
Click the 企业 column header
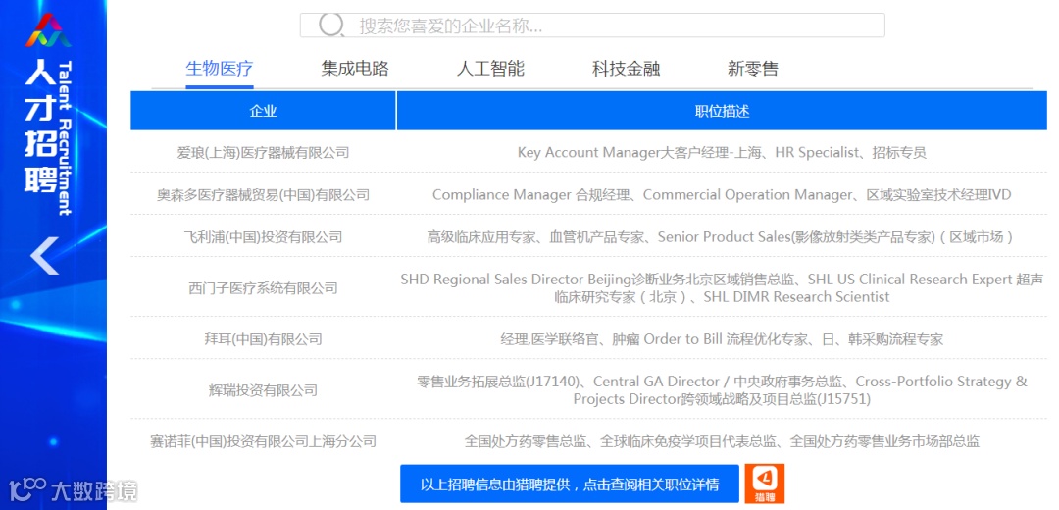pos(263,111)
